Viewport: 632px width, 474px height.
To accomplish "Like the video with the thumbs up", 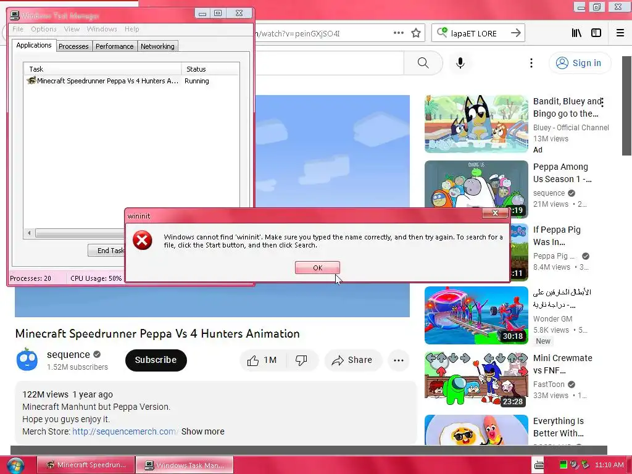I will coord(262,360).
